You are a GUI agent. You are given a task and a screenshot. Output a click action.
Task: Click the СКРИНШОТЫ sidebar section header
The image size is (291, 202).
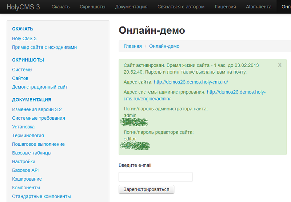[28, 60]
